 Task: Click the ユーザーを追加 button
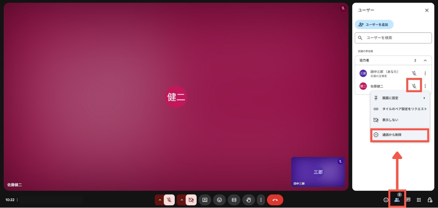374,25
